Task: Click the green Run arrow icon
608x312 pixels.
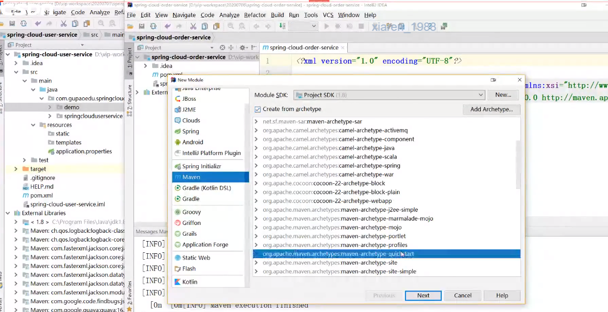Action: coord(327,26)
